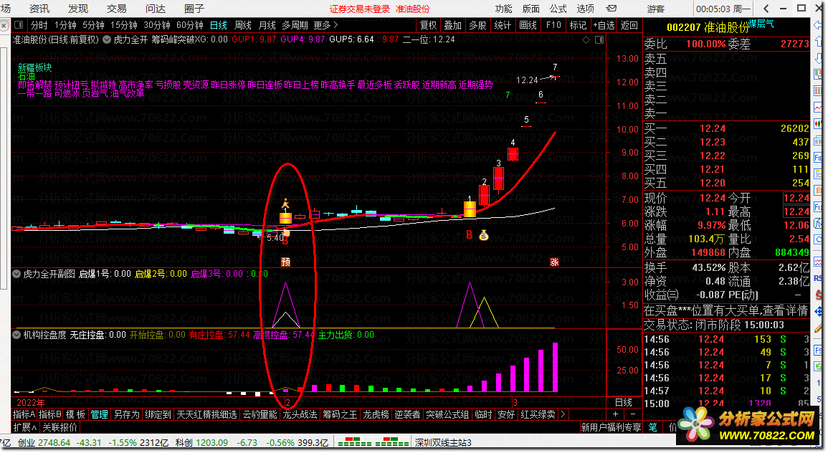This screenshot has width=828, height=453.
Task: Open the 功能 menu
Action: 503,9
